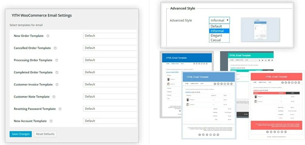Click Twitter icon in light-blue template header
This screenshot has width=305, height=145.
[218, 84]
